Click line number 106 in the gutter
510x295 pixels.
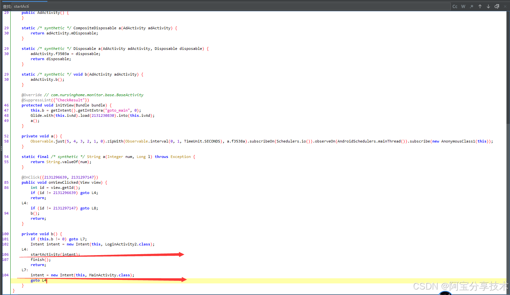tap(6, 254)
